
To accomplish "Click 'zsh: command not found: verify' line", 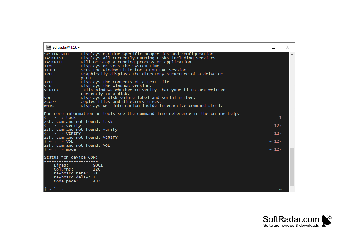I will (81, 130).
